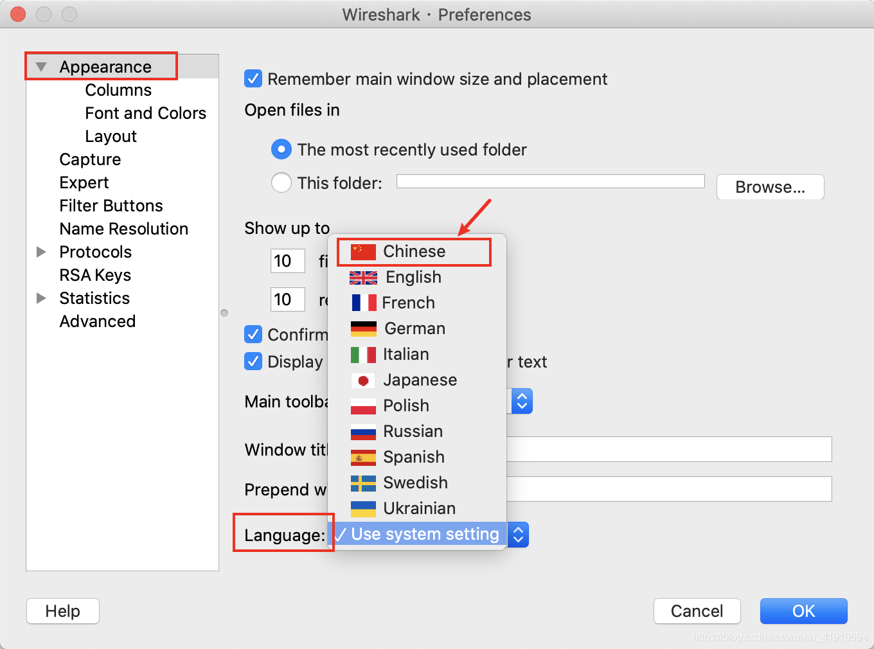Click the first Show up to number field

pyautogui.click(x=287, y=261)
